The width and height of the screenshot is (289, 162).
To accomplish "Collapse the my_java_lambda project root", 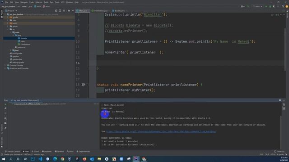I will (x=5, y=14).
